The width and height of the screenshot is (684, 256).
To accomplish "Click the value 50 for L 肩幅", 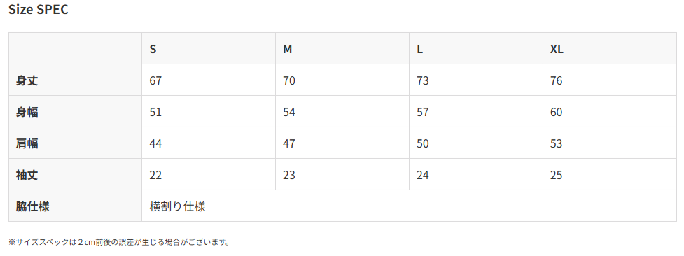I will 423,143.
